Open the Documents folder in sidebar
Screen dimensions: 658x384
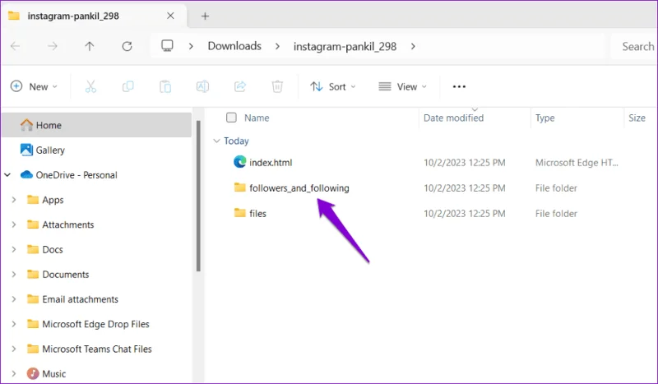[x=66, y=275]
